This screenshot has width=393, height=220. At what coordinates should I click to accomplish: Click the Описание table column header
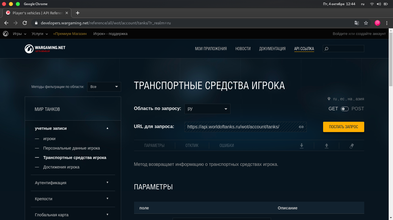coord(288,208)
